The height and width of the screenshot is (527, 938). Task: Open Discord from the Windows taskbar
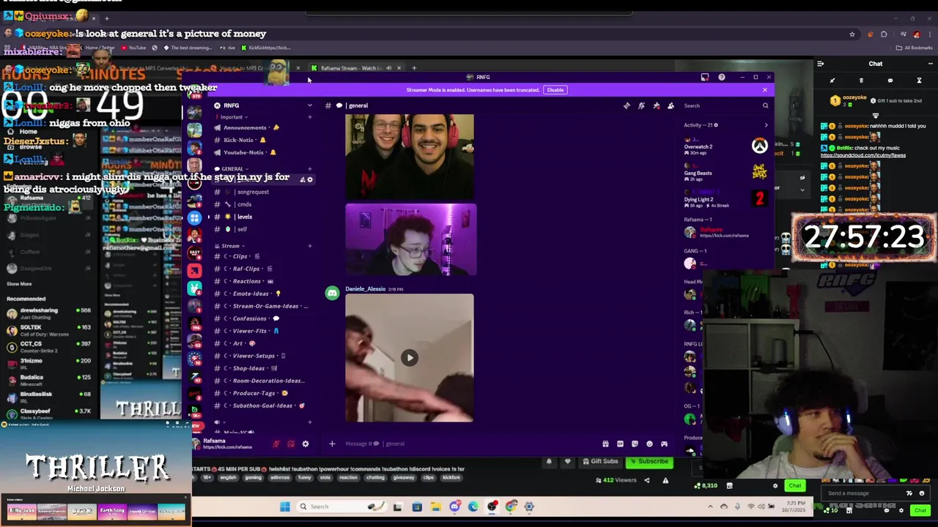click(x=454, y=507)
